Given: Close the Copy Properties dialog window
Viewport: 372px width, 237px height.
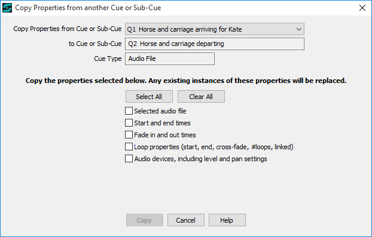Looking at the screenshot, I should [362, 8].
